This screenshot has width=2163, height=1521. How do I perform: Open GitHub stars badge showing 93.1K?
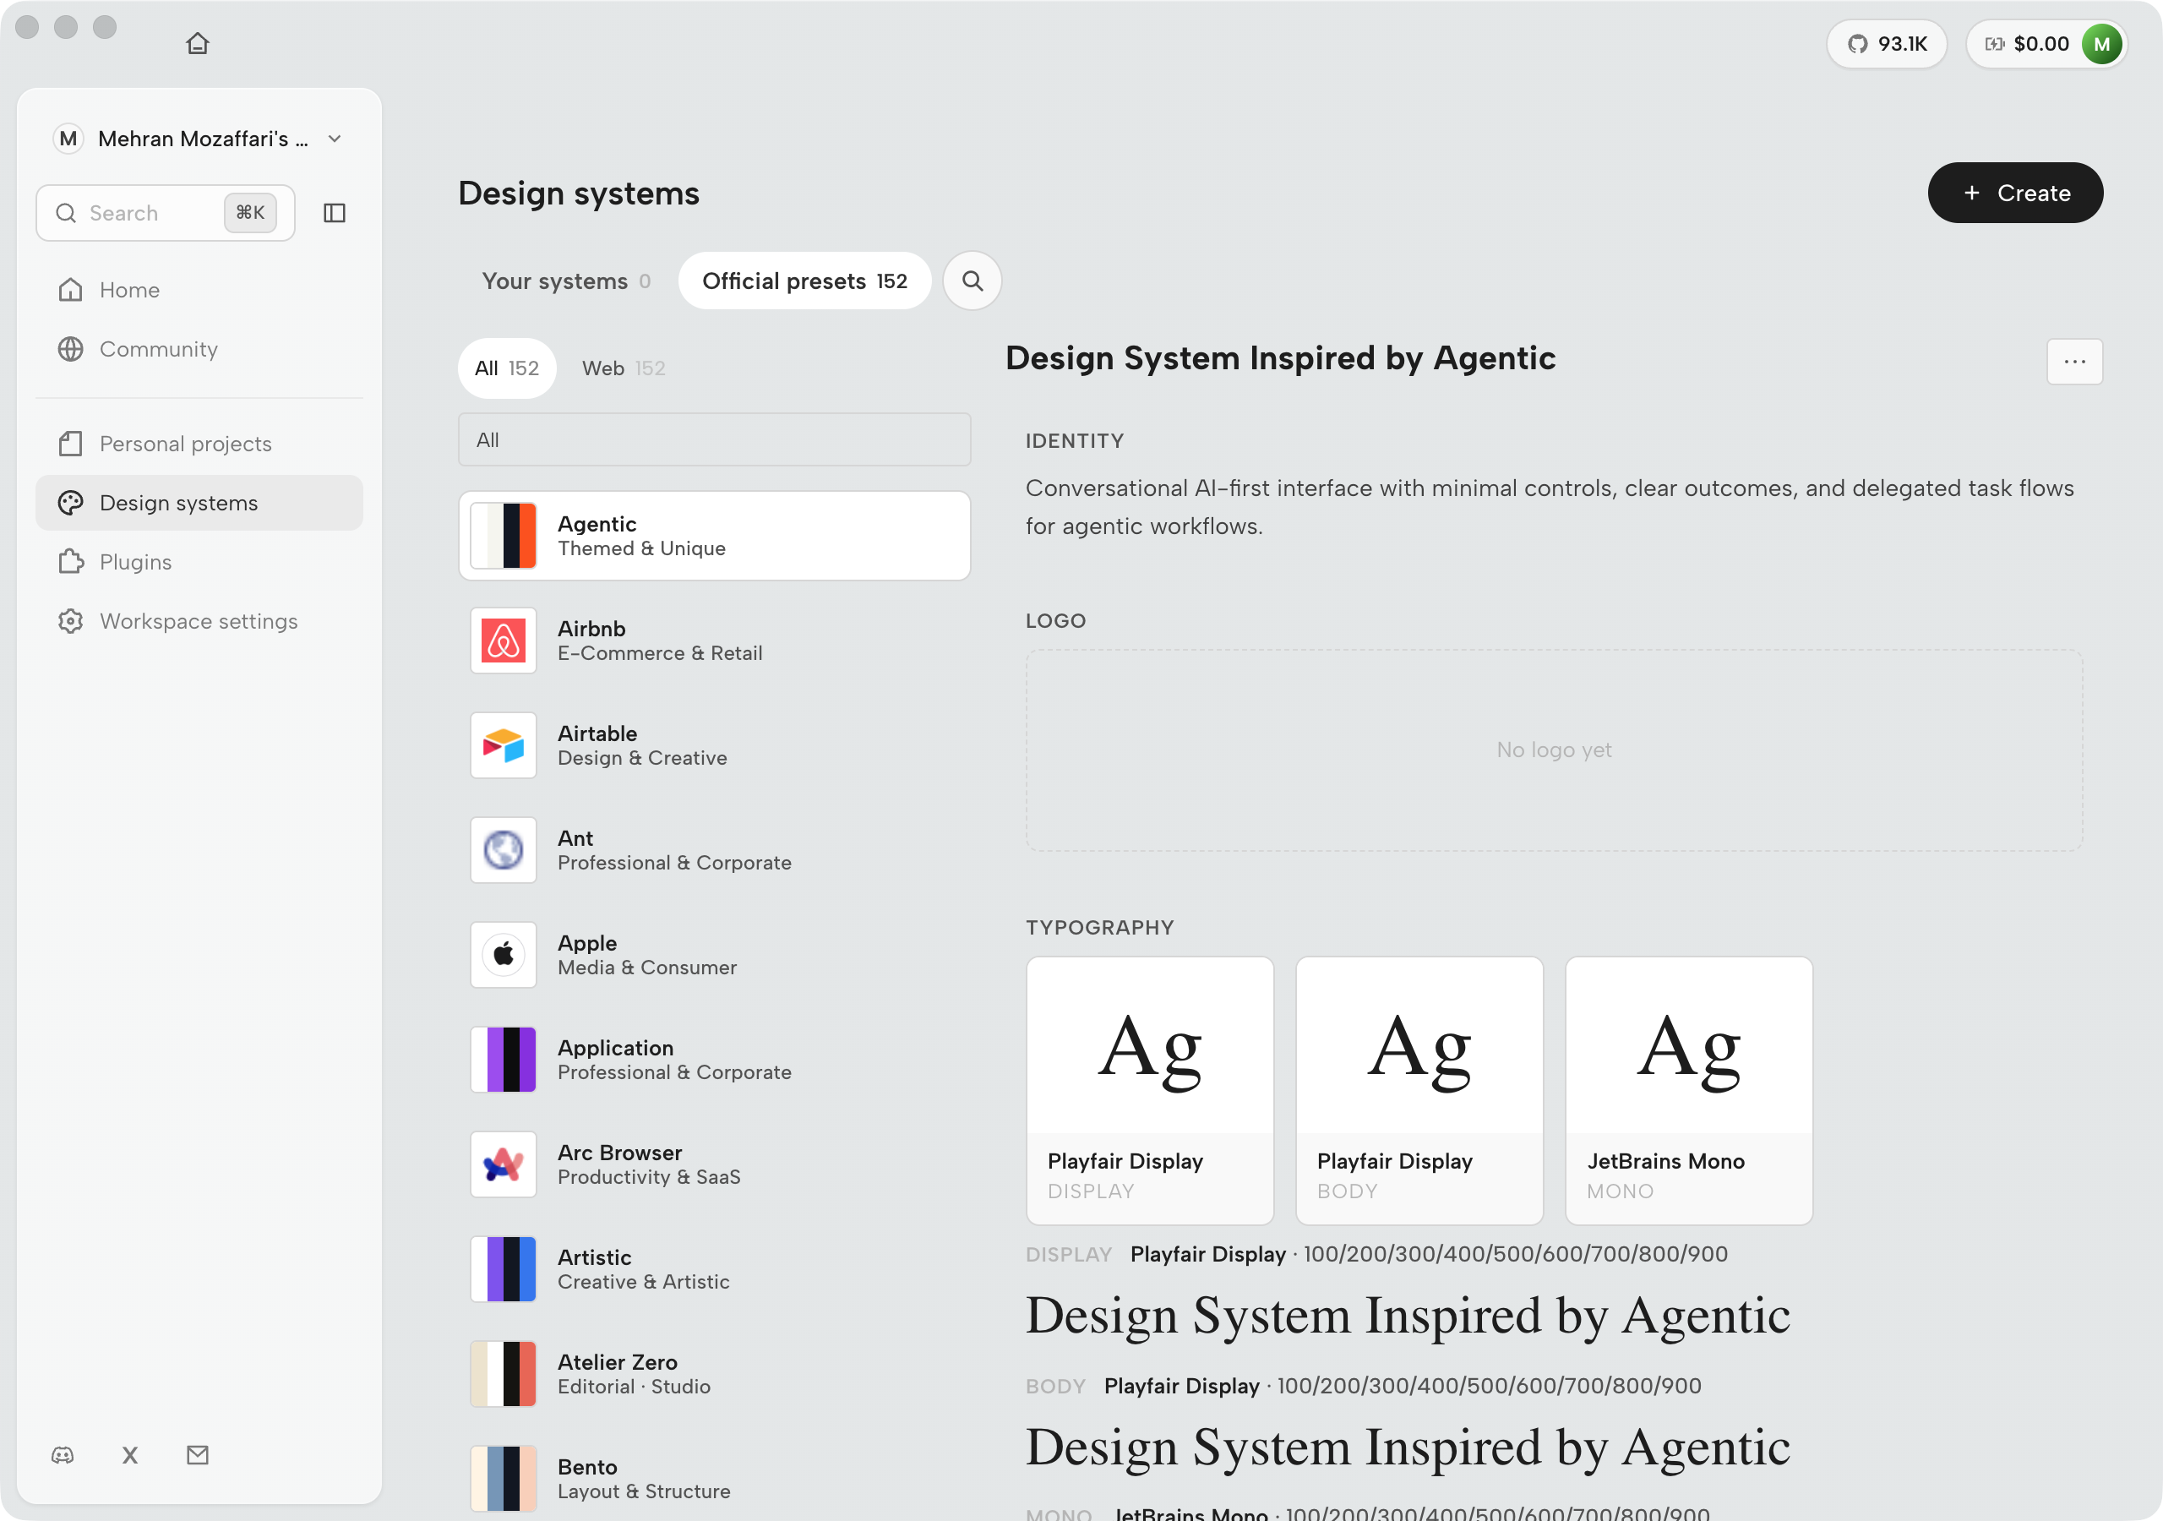tap(1886, 43)
